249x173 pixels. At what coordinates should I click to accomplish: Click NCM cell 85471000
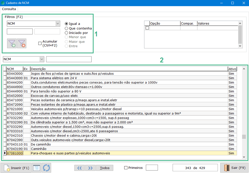click(15, 100)
